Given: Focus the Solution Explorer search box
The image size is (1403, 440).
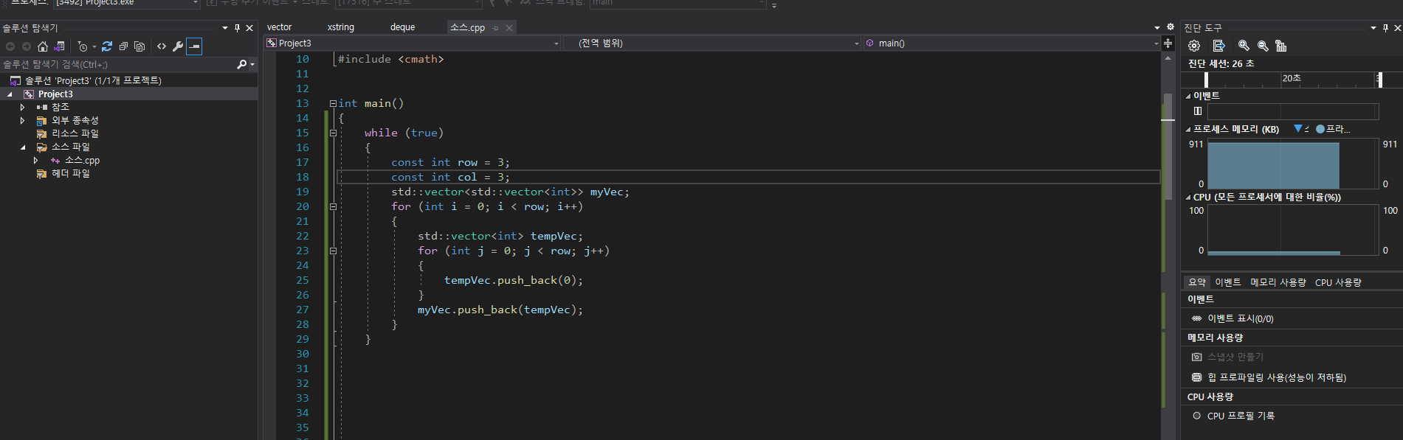Looking at the screenshot, I should click(118, 65).
